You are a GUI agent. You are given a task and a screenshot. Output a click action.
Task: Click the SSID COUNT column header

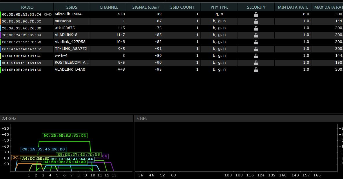(x=182, y=7)
